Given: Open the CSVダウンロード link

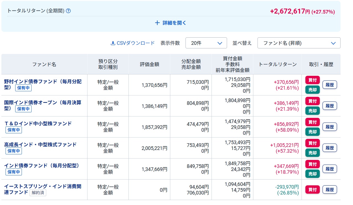Looking at the screenshot, I should pos(135,43).
